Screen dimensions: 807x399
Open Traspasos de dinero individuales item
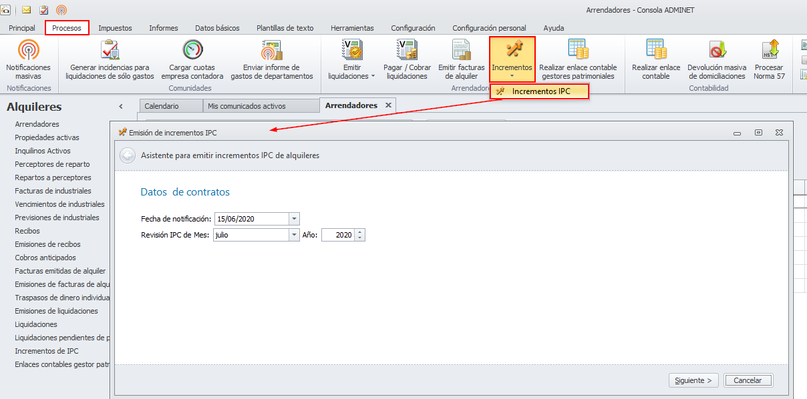coord(62,298)
